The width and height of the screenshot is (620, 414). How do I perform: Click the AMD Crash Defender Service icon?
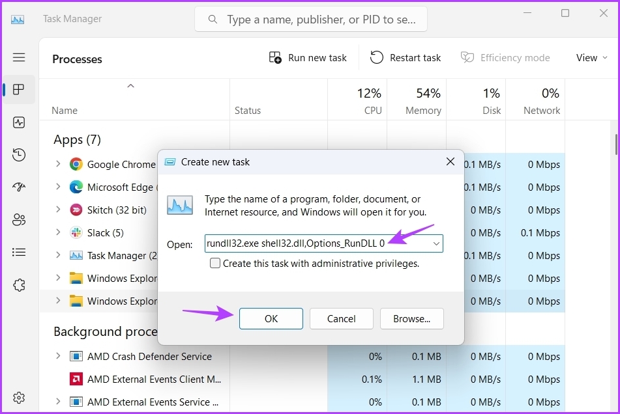coord(76,356)
